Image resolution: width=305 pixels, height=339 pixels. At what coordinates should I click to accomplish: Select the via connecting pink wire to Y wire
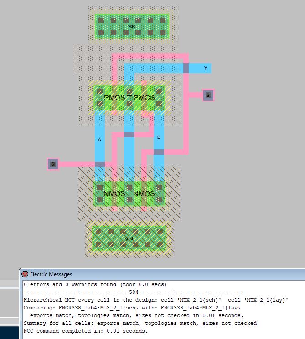tap(186, 68)
